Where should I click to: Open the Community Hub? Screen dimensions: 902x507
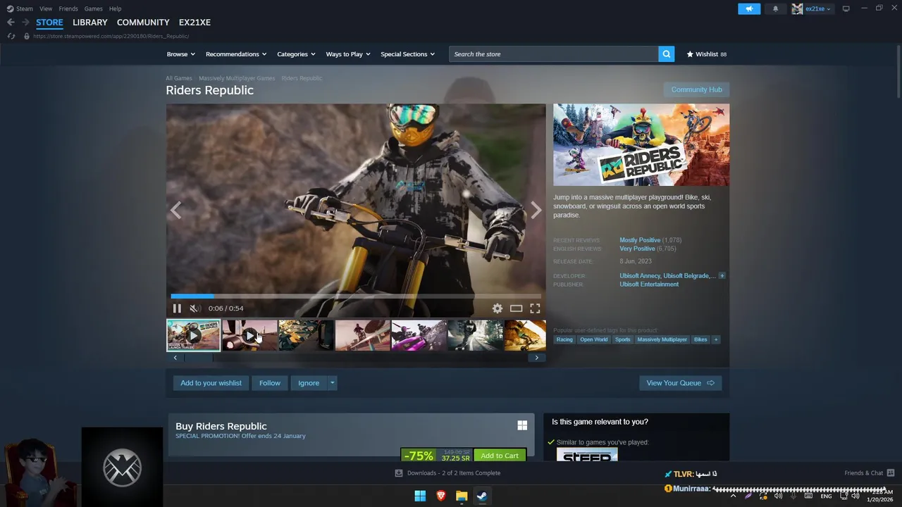696,89
